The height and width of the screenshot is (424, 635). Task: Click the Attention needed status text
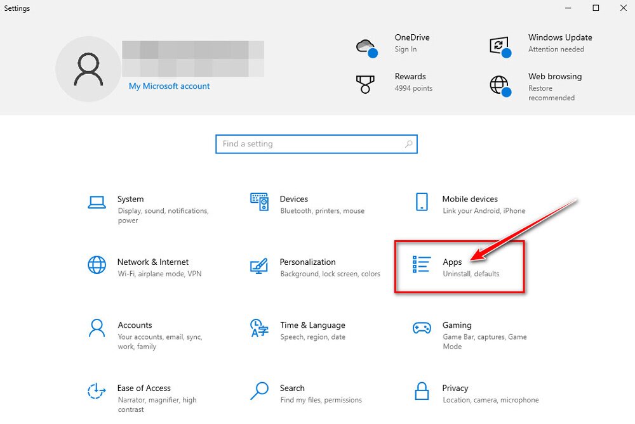click(556, 49)
